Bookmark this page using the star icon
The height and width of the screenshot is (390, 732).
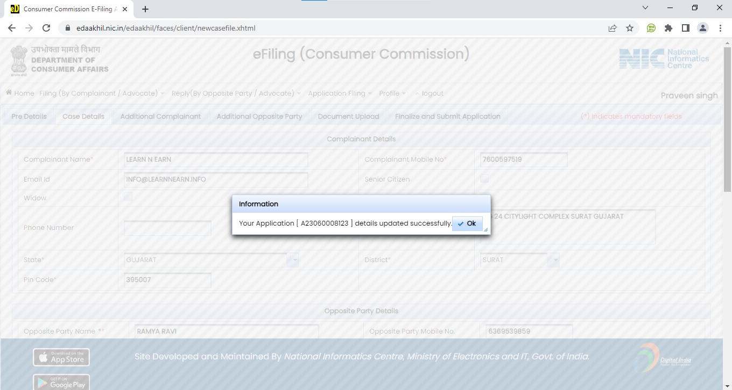point(630,28)
